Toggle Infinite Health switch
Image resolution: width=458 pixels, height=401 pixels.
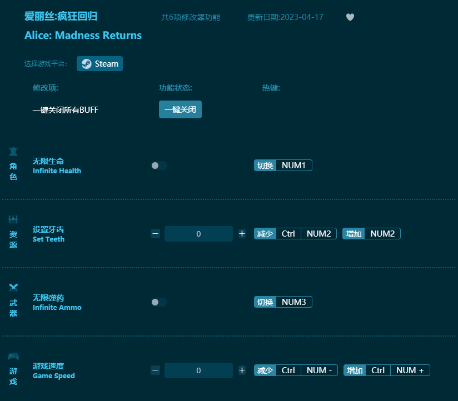[159, 166]
